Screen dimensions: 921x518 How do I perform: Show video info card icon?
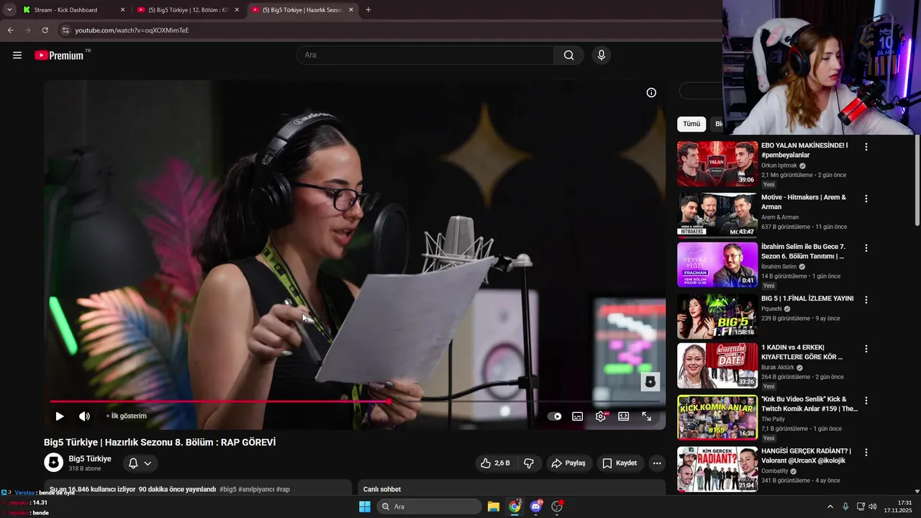click(651, 93)
